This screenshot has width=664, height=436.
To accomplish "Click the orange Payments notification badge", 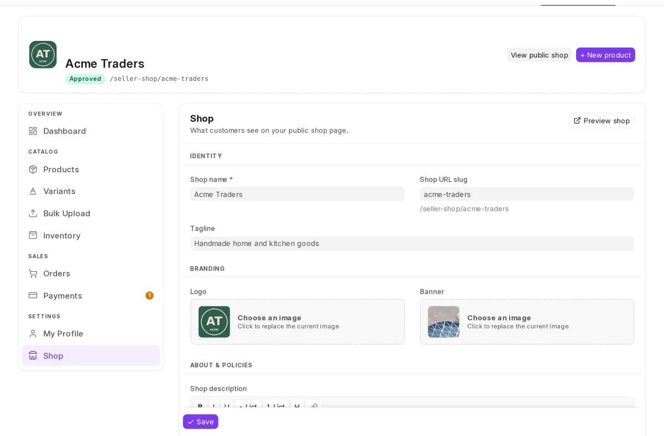I will tap(149, 295).
